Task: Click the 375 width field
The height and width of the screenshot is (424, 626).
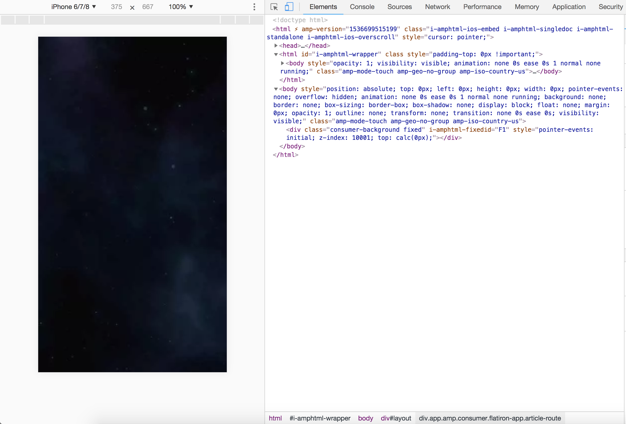Action: click(x=117, y=7)
